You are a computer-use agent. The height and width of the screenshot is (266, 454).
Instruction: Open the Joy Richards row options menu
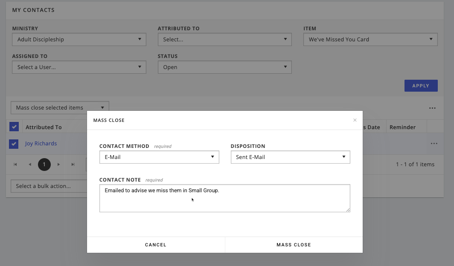[434, 144]
